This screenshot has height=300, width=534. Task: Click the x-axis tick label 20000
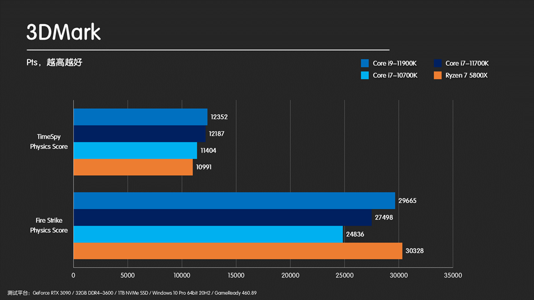click(x=290, y=275)
